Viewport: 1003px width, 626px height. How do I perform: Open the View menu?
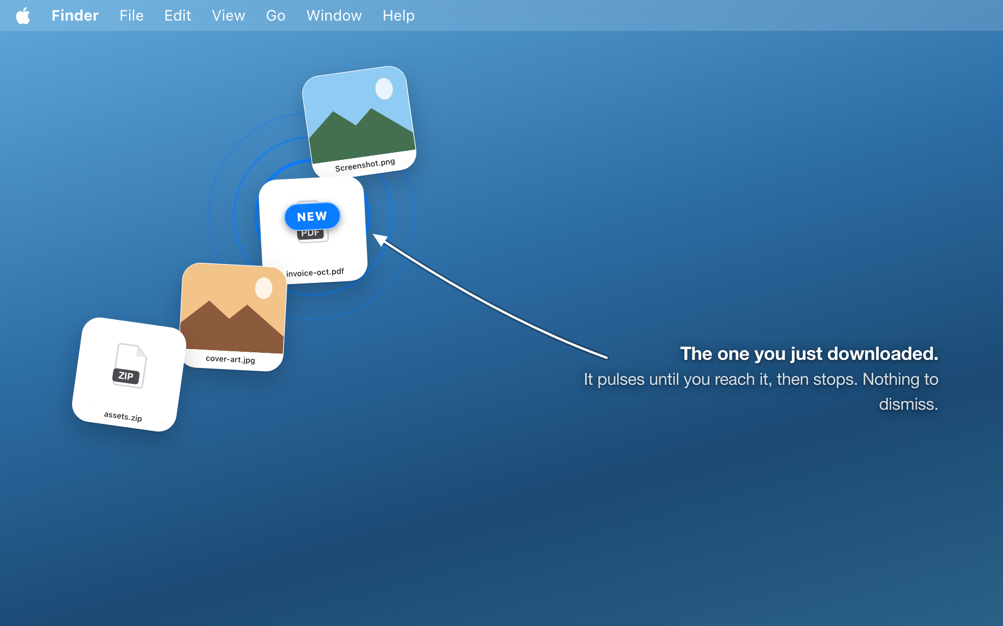click(228, 16)
